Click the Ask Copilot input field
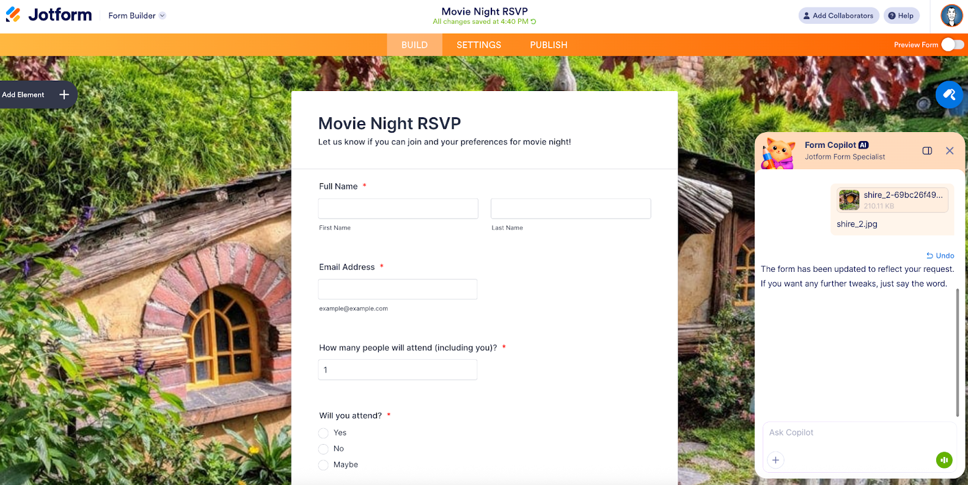The height and width of the screenshot is (485, 968). (859, 432)
